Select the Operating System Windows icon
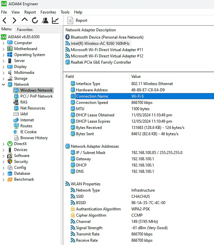This screenshot has height=245, width=214. 10,55
